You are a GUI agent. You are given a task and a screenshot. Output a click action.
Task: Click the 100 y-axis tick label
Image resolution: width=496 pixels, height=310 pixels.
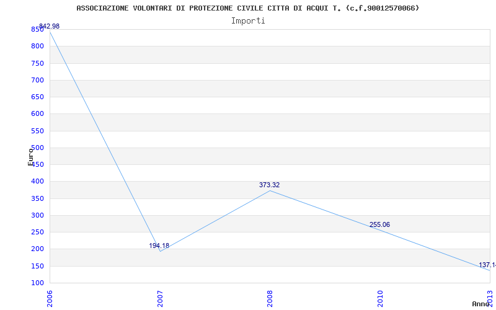coord(37,283)
